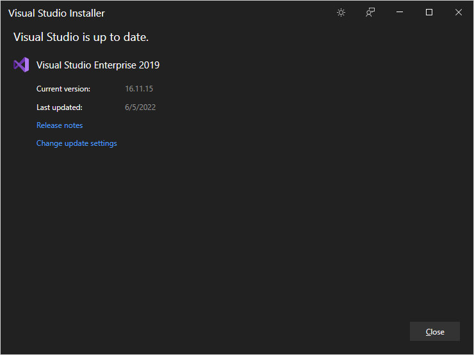Screen dimensions: 474x355
Task: Click the 'Last updated:' label
Action: (59, 107)
